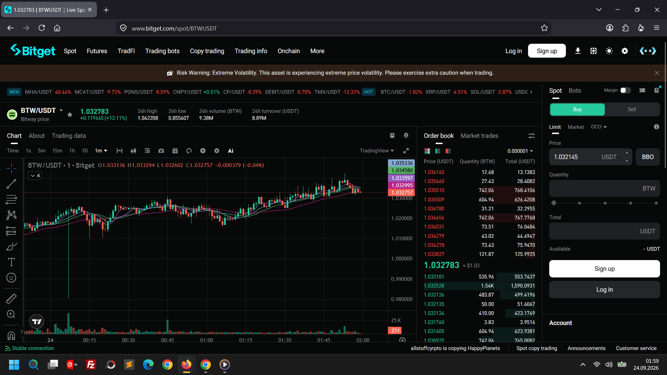The image size is (667, 375).
Task: Click the chart ruler measure tool
Action: pos(11,299)
